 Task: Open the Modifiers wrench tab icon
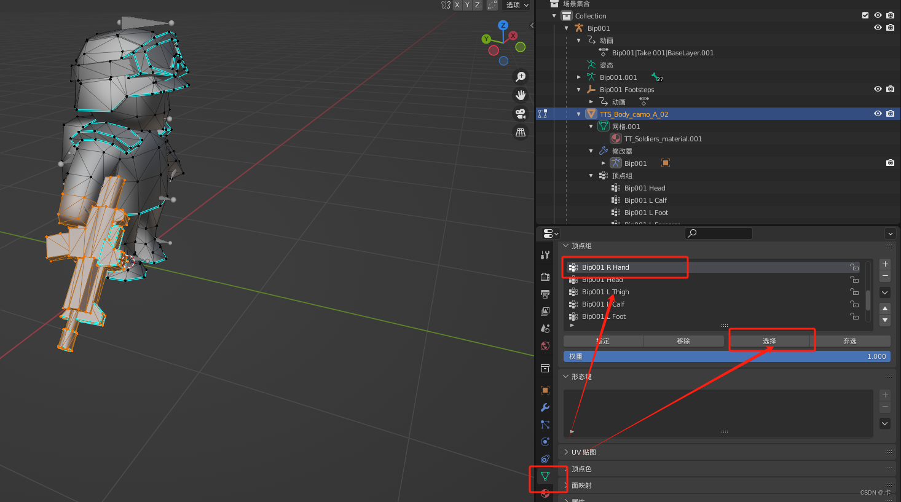(545, 407)
